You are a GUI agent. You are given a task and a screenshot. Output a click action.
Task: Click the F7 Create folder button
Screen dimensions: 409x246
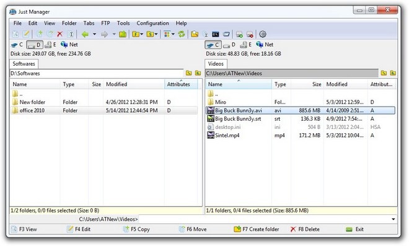tap(257, 229)
